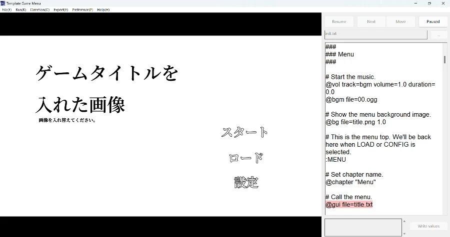Image resolution: width=450 pixels, height=237 pixels.
Task: Click the line '@bgm file=00.ogg'
Action: tap(351, 100)
